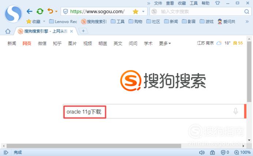This screenshot has height=156, width=253.
Task: Open the 新闻 bookmark folder
Action: [171, 22]
